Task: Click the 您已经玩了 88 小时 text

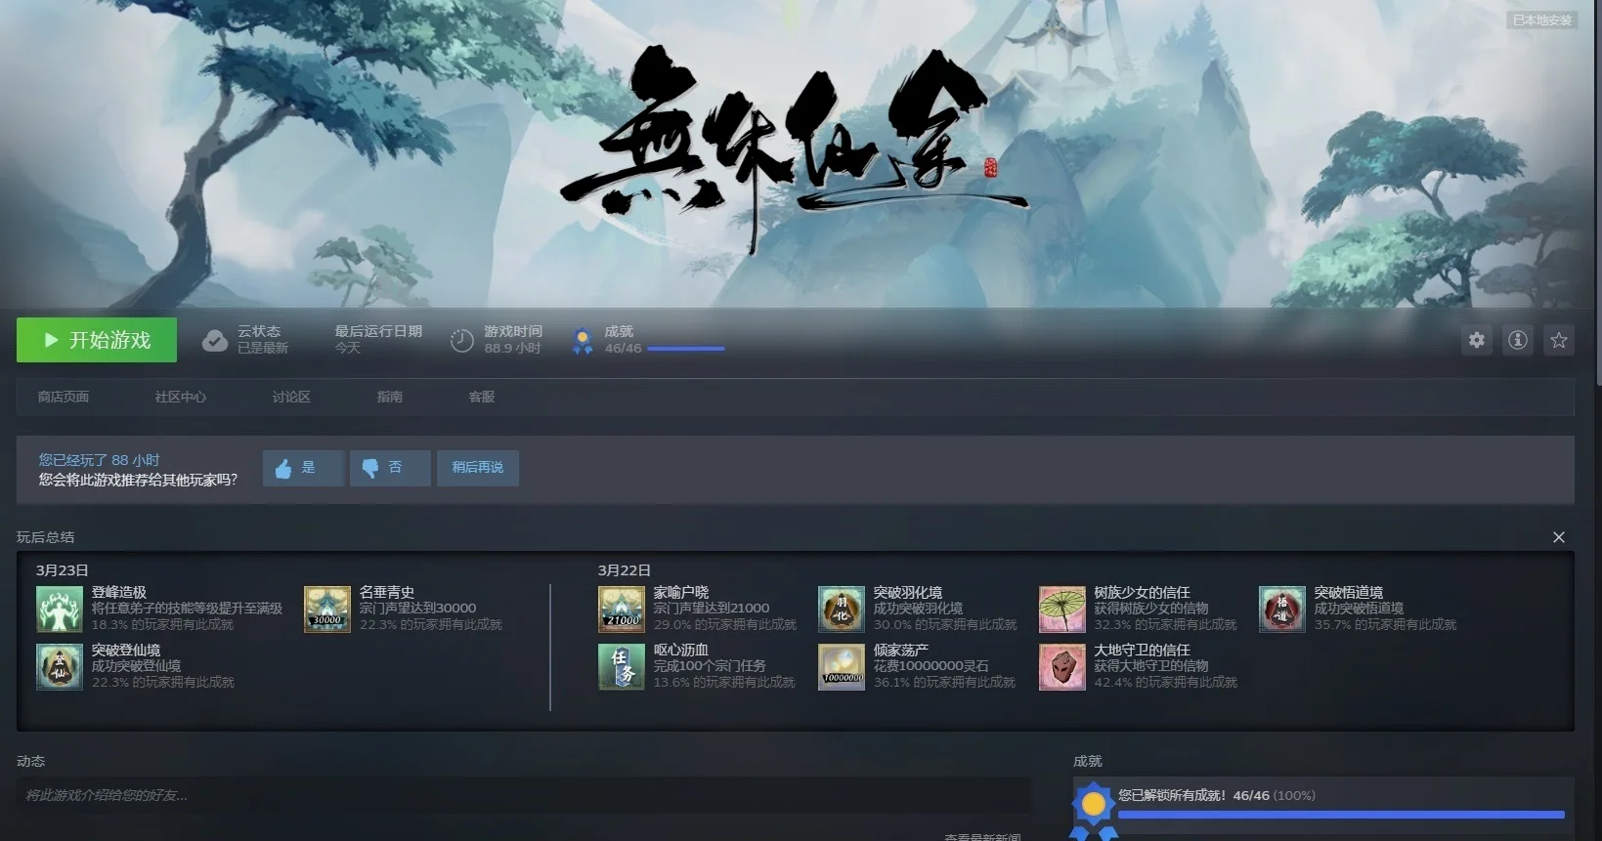Action: (x=99, y=460)
